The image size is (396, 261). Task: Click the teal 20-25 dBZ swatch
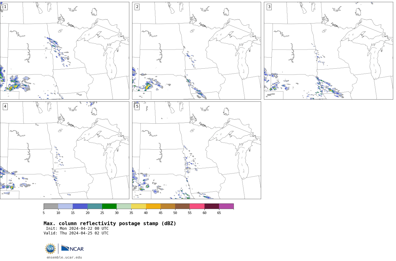[x=95, y=206]
